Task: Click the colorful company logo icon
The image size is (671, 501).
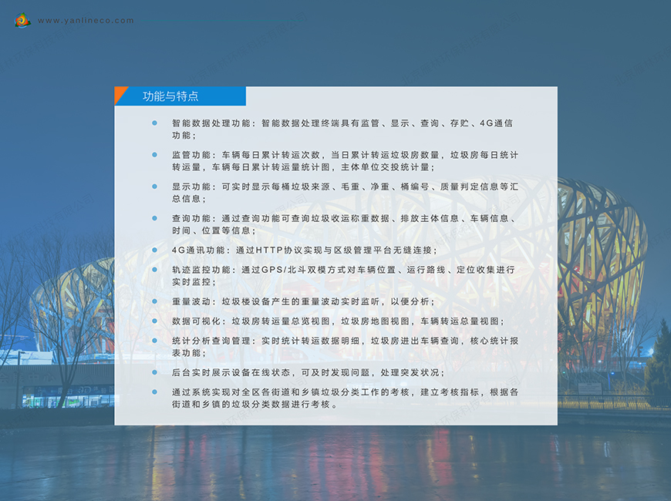Action: click(x=22, y=20)
